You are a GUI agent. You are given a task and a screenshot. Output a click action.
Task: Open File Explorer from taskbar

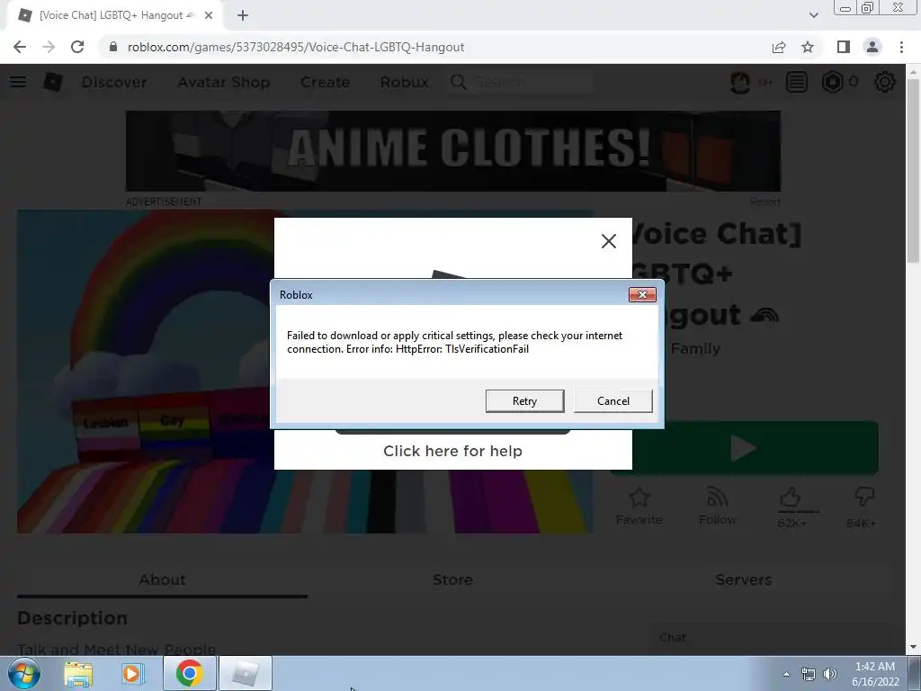click(x=78, y=674)
